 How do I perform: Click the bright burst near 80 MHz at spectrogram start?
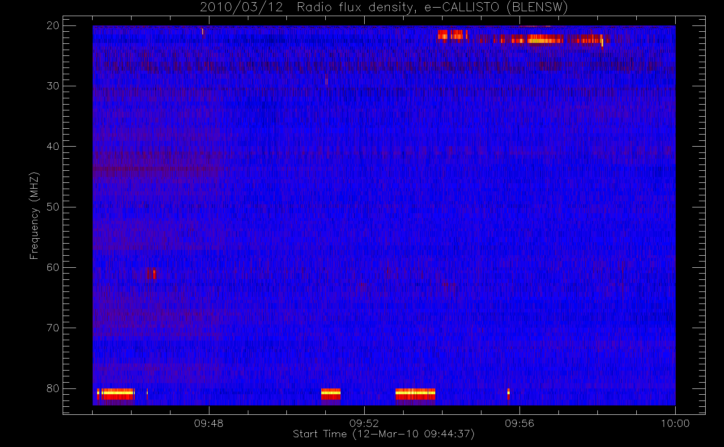[116, 394]
